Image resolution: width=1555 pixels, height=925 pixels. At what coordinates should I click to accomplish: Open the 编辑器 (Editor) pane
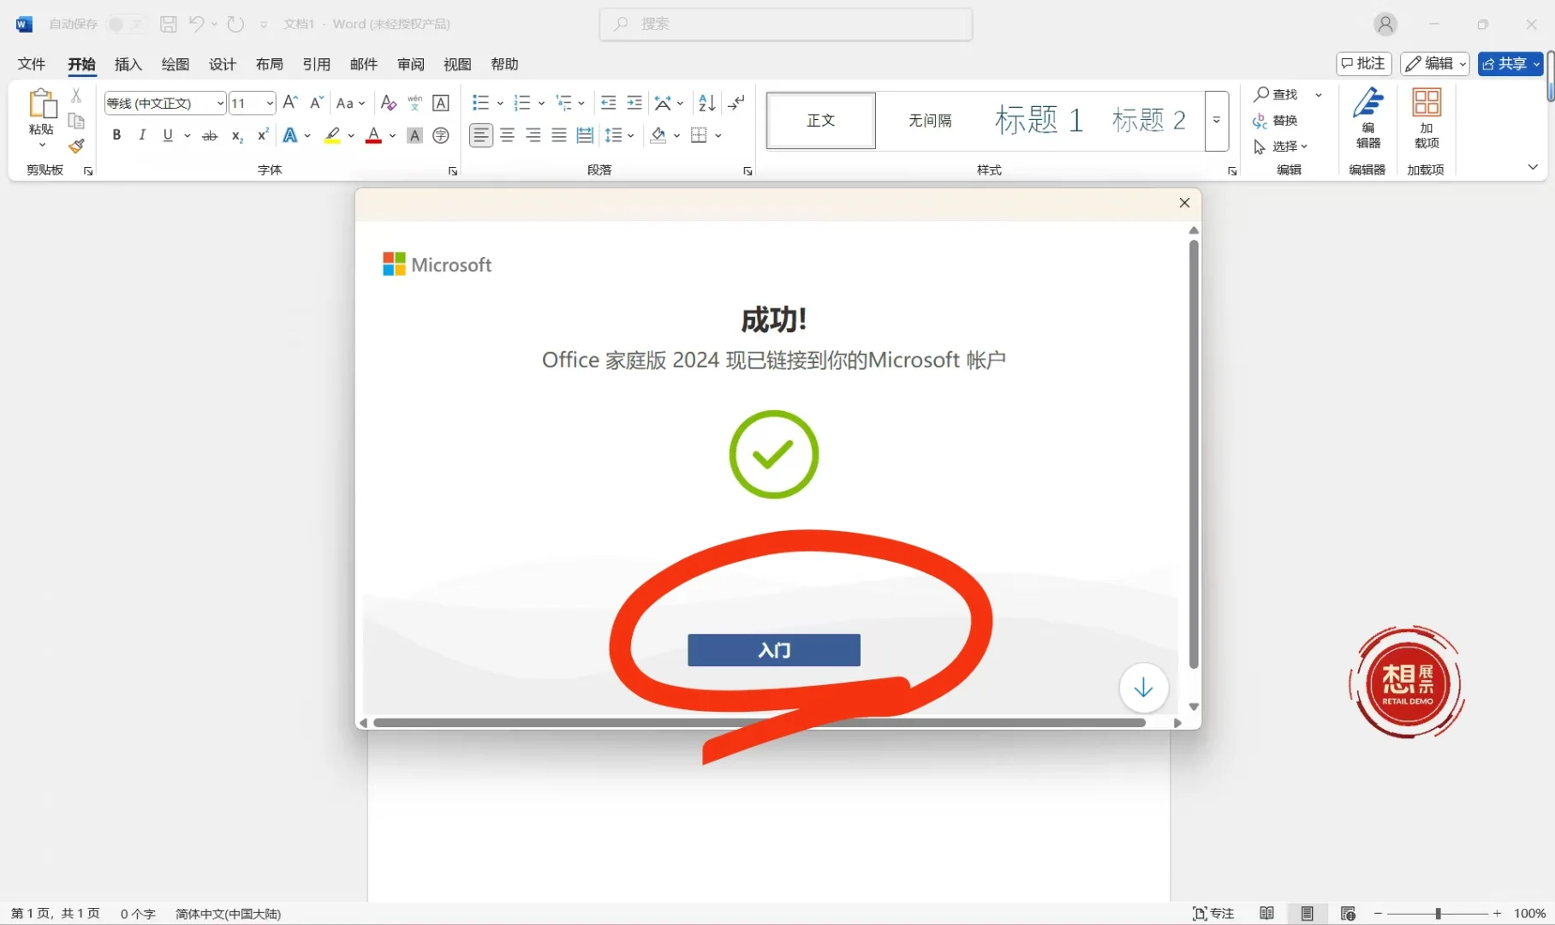coord(1367,120)
